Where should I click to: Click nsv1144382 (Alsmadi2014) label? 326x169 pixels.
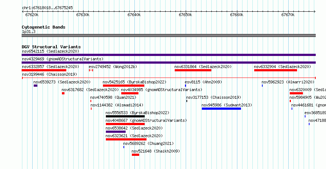point(117,105)
